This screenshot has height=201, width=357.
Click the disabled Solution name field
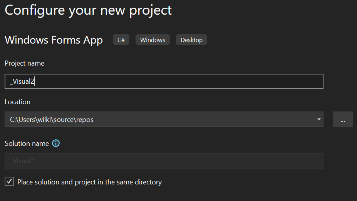(x=164, y=161)
